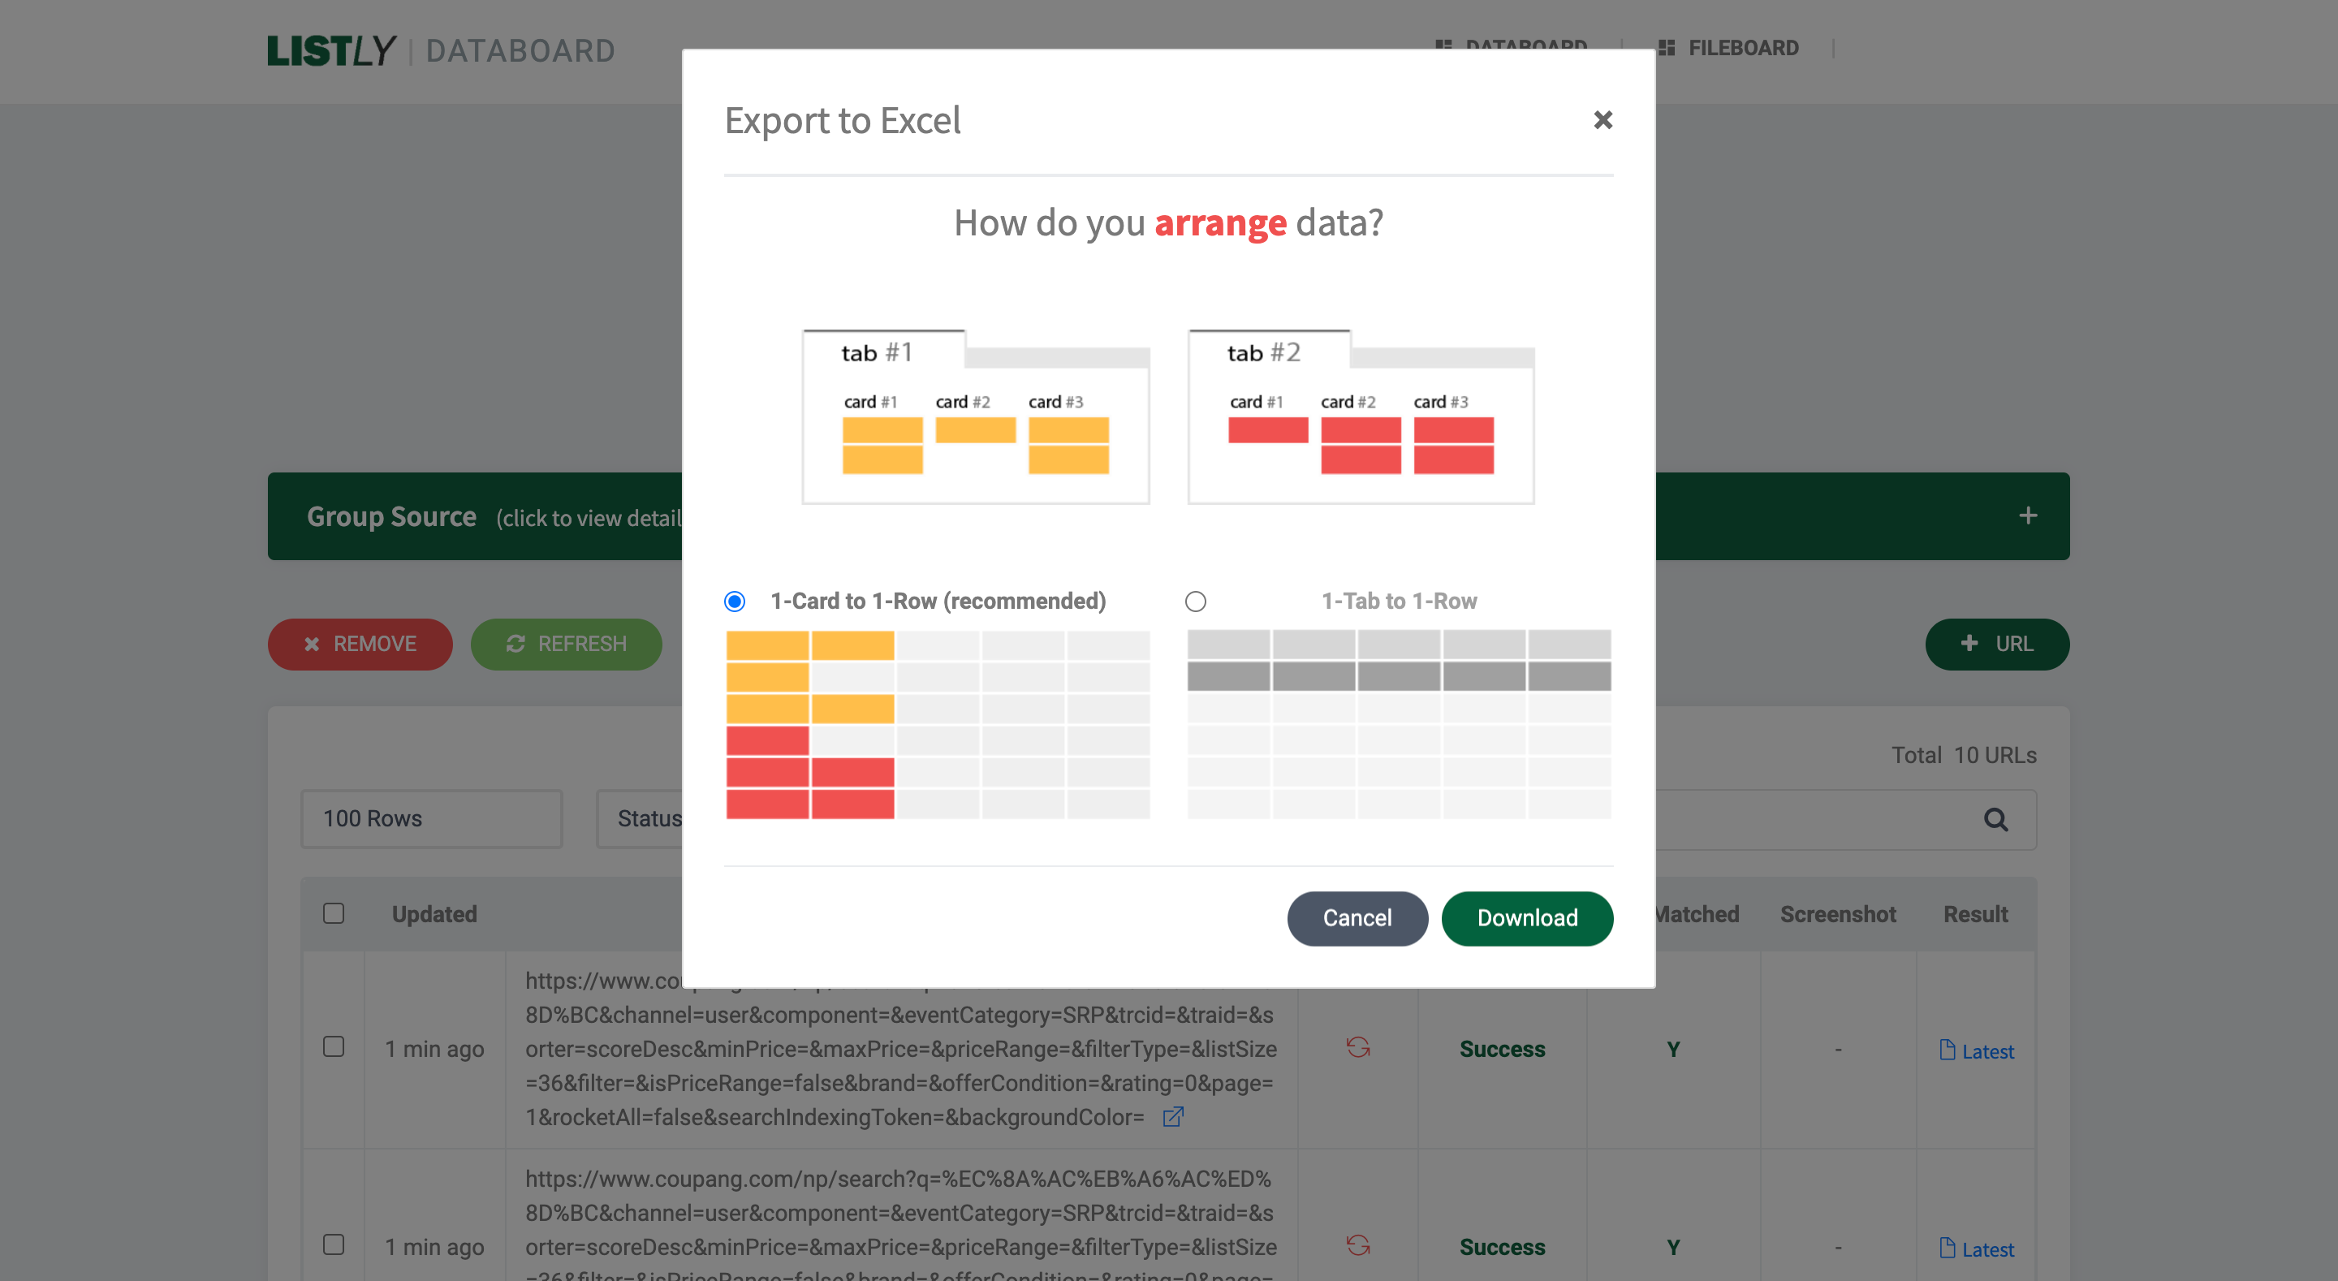This screenshot has height=1281, width=2338.
Task: Open the Status filter dropdown
Action: (640, 819)
